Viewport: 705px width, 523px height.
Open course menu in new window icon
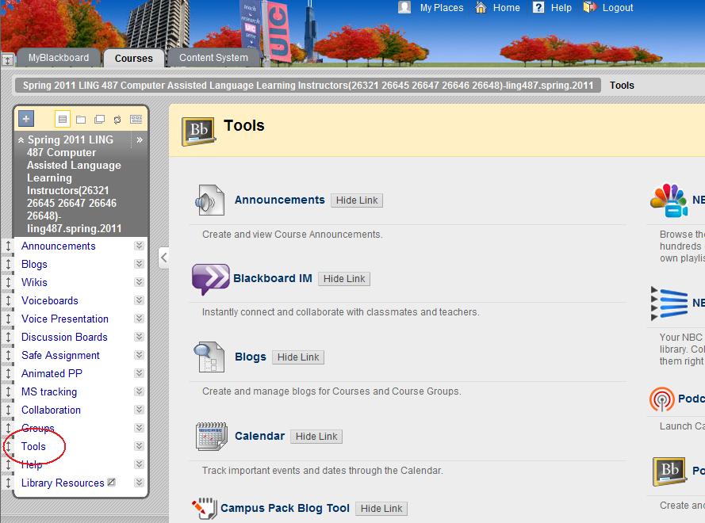pos(99,120)
